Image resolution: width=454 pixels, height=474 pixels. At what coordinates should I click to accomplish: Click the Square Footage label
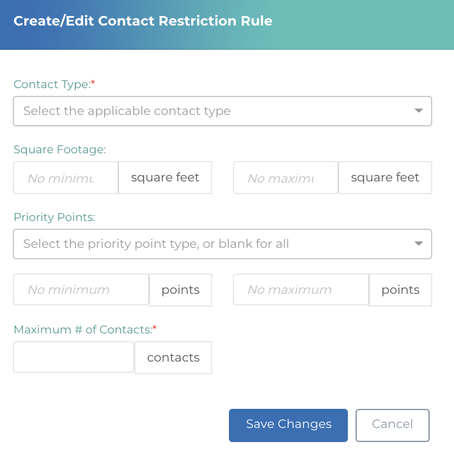click(x=59, y=149)
